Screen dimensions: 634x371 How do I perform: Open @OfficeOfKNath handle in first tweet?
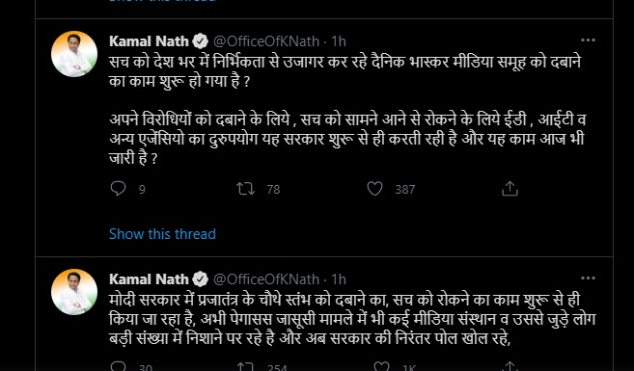tap(266, 41)
